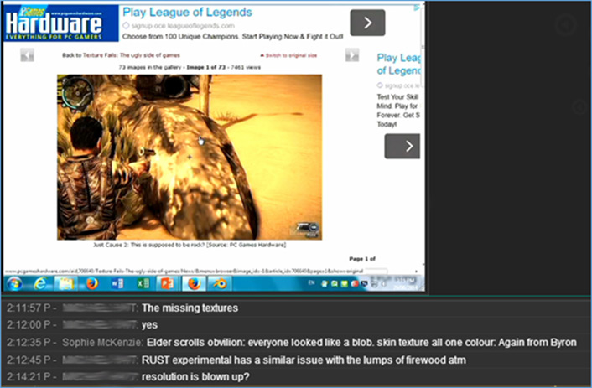
Task: Open Microsoft Excel from the taskbar
Action: (x=143, y=283)
